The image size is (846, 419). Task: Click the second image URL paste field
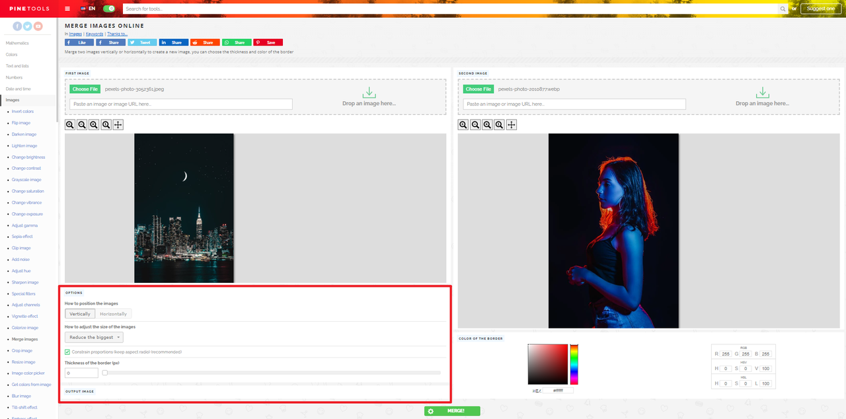pyautogui.click(x=574, y=104)
